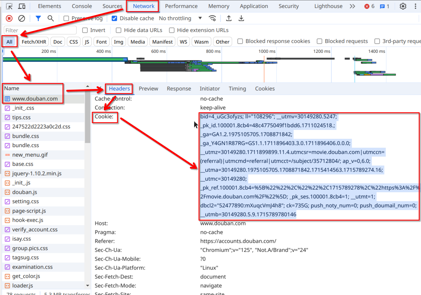Viewport: 421px width, 295px height.
Task: Open the No throttling dropdown
Action: coord(180,18)
